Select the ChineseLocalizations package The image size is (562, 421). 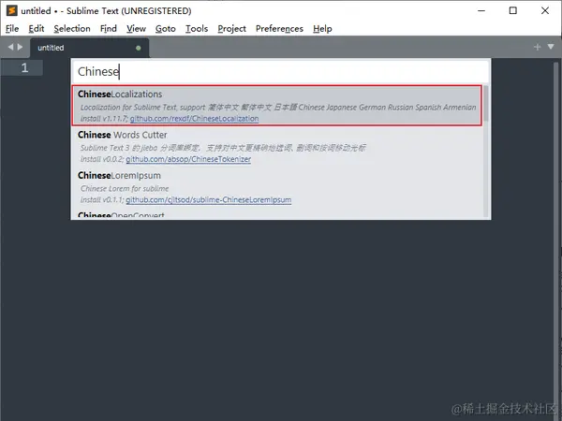pos(277,106)
